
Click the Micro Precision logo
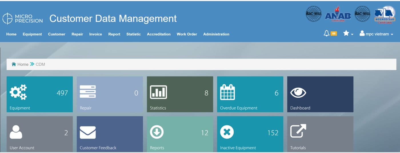click(23, 19)
